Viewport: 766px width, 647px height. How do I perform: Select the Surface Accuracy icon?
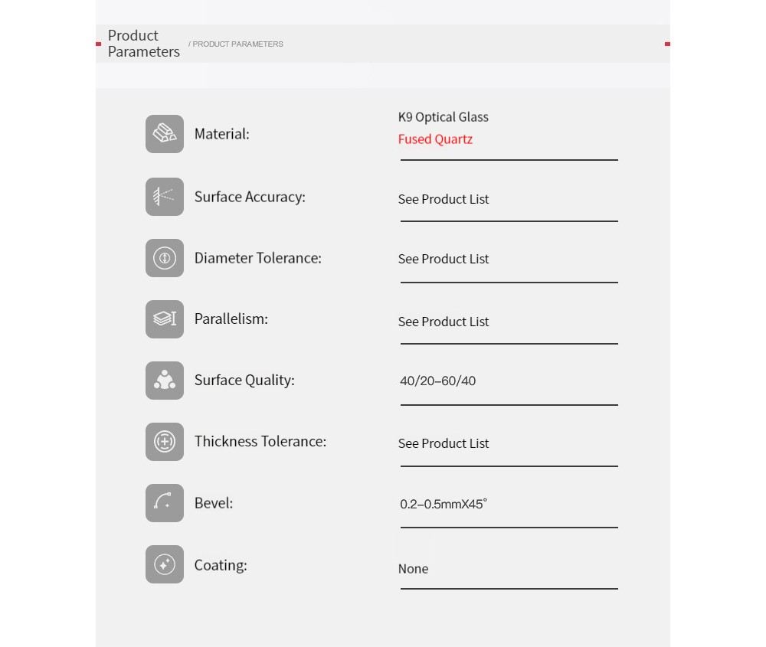165,197
